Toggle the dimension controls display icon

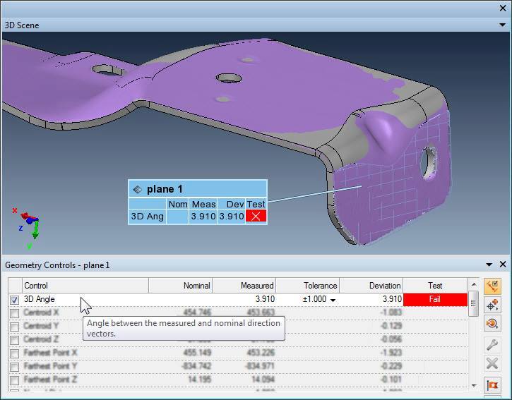pyautogui.click(x=492, y=286)
